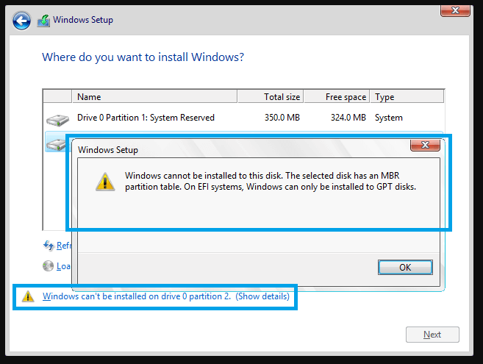Close the error dialog with X
Viewport: 483px width, 364px height.
click(425, 145)
